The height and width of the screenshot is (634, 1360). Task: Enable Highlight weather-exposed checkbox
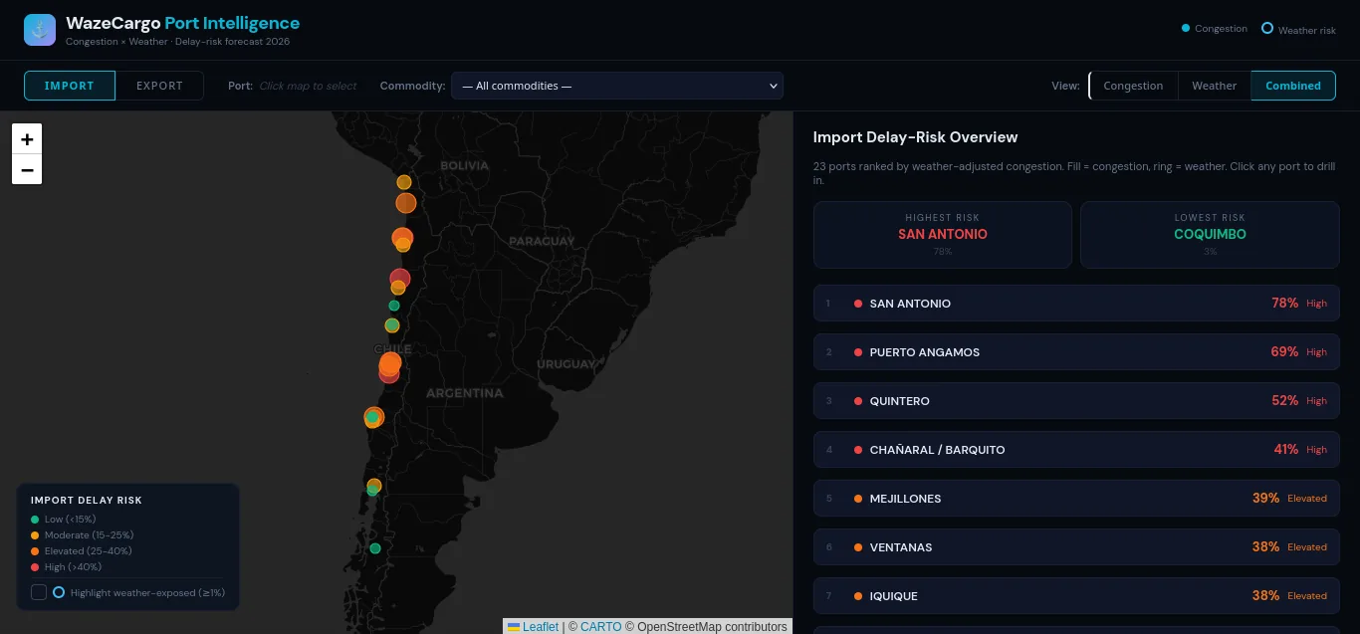(x=39, y=592)
